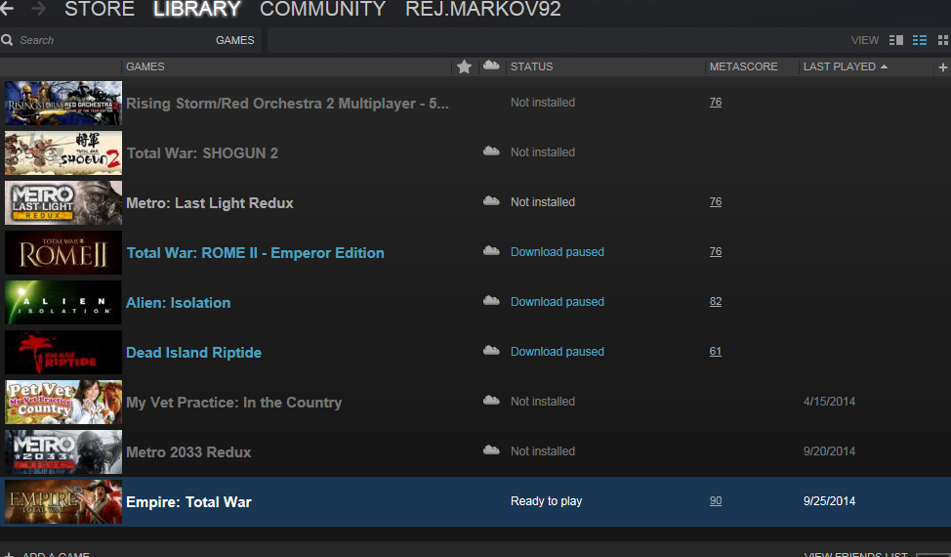Select Metro 2033 Redux title

[x=188, y=452]
